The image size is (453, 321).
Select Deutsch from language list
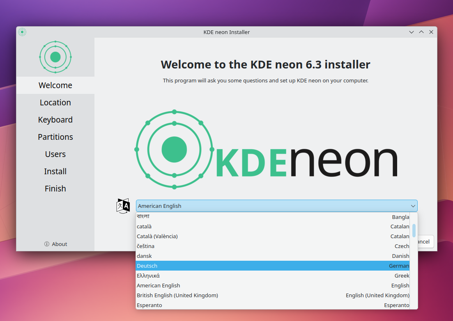272,266
